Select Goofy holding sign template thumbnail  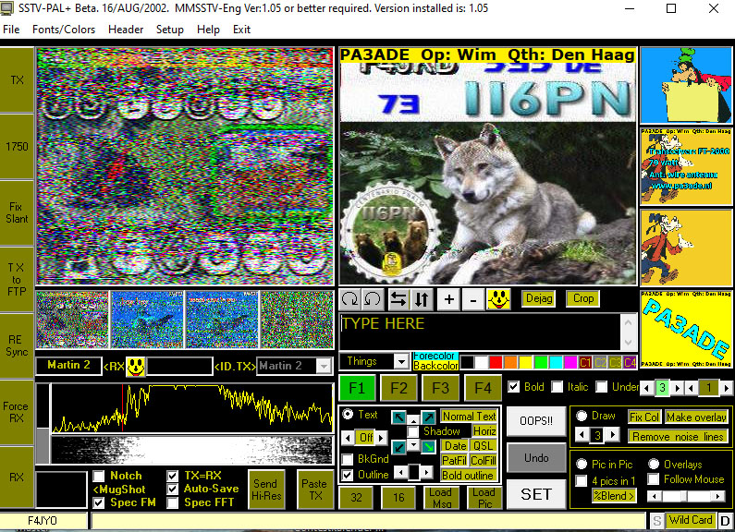(686, 85)
